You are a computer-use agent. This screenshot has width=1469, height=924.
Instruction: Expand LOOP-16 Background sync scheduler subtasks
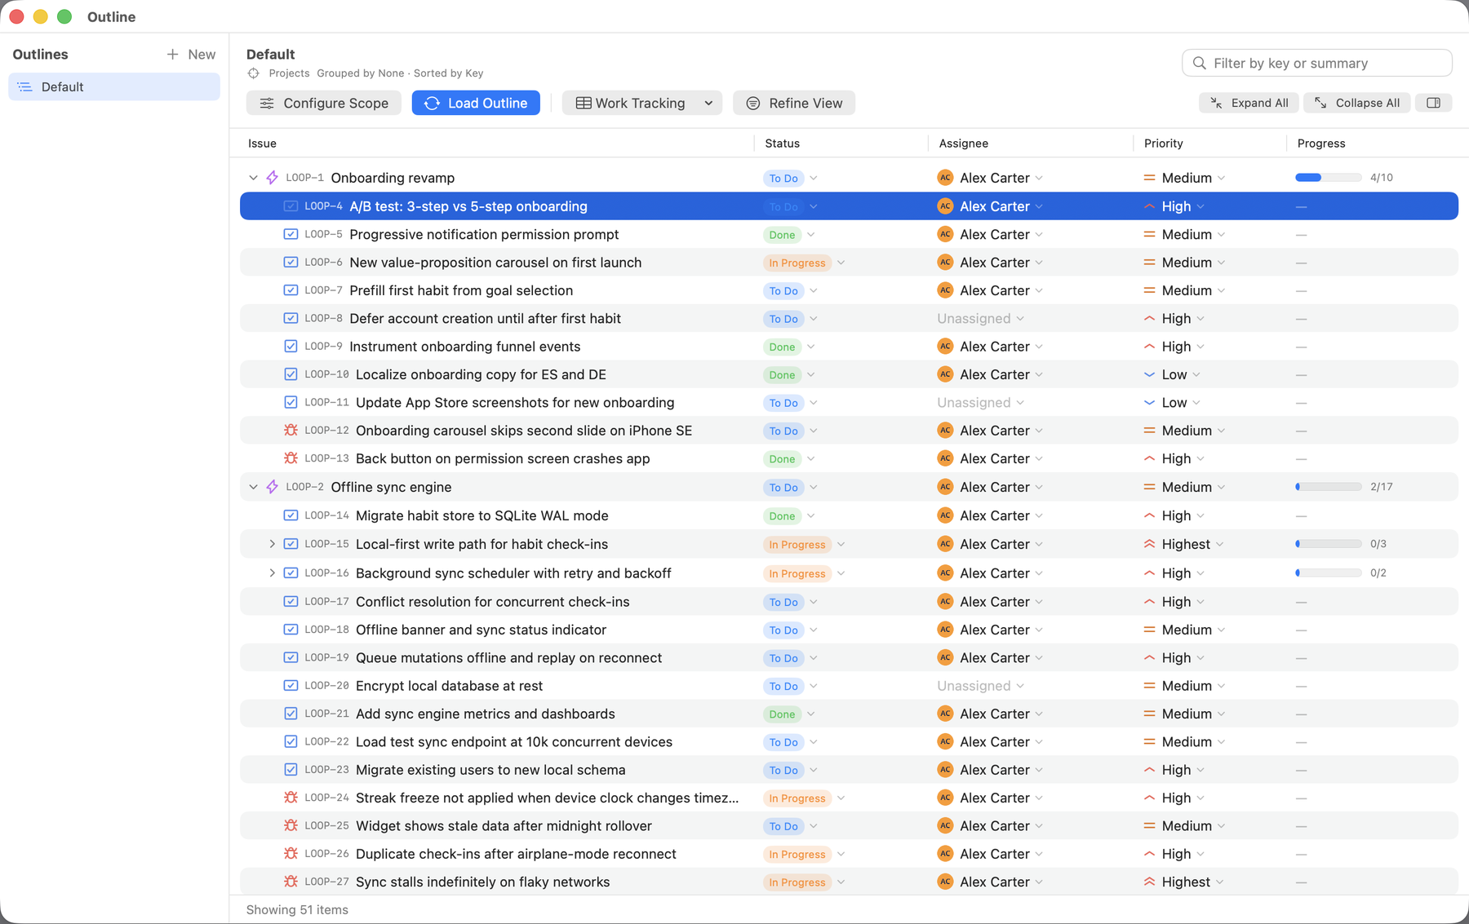[x=272, y=573]
